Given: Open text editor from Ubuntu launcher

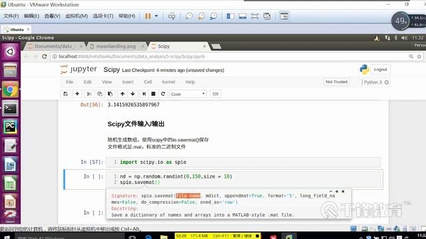Looking at the screenshot, I should coord(10,146).
